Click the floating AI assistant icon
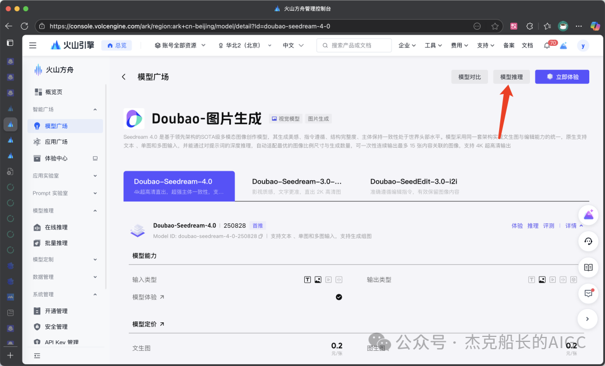The image size is (605, 366). (588, 215)
